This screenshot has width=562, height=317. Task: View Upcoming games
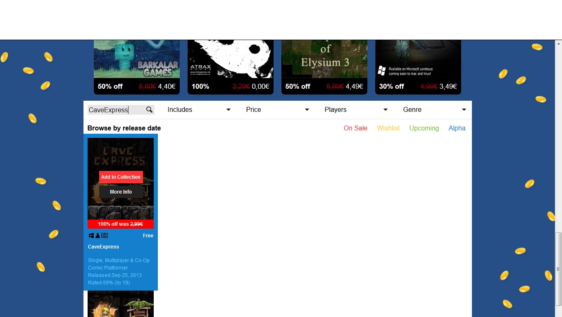[424, 128]
